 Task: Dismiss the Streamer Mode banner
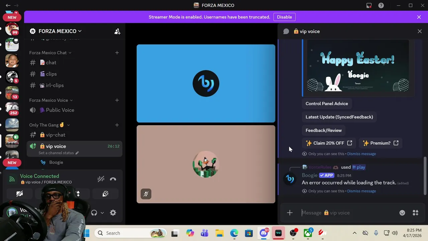(x=419, y=17)
